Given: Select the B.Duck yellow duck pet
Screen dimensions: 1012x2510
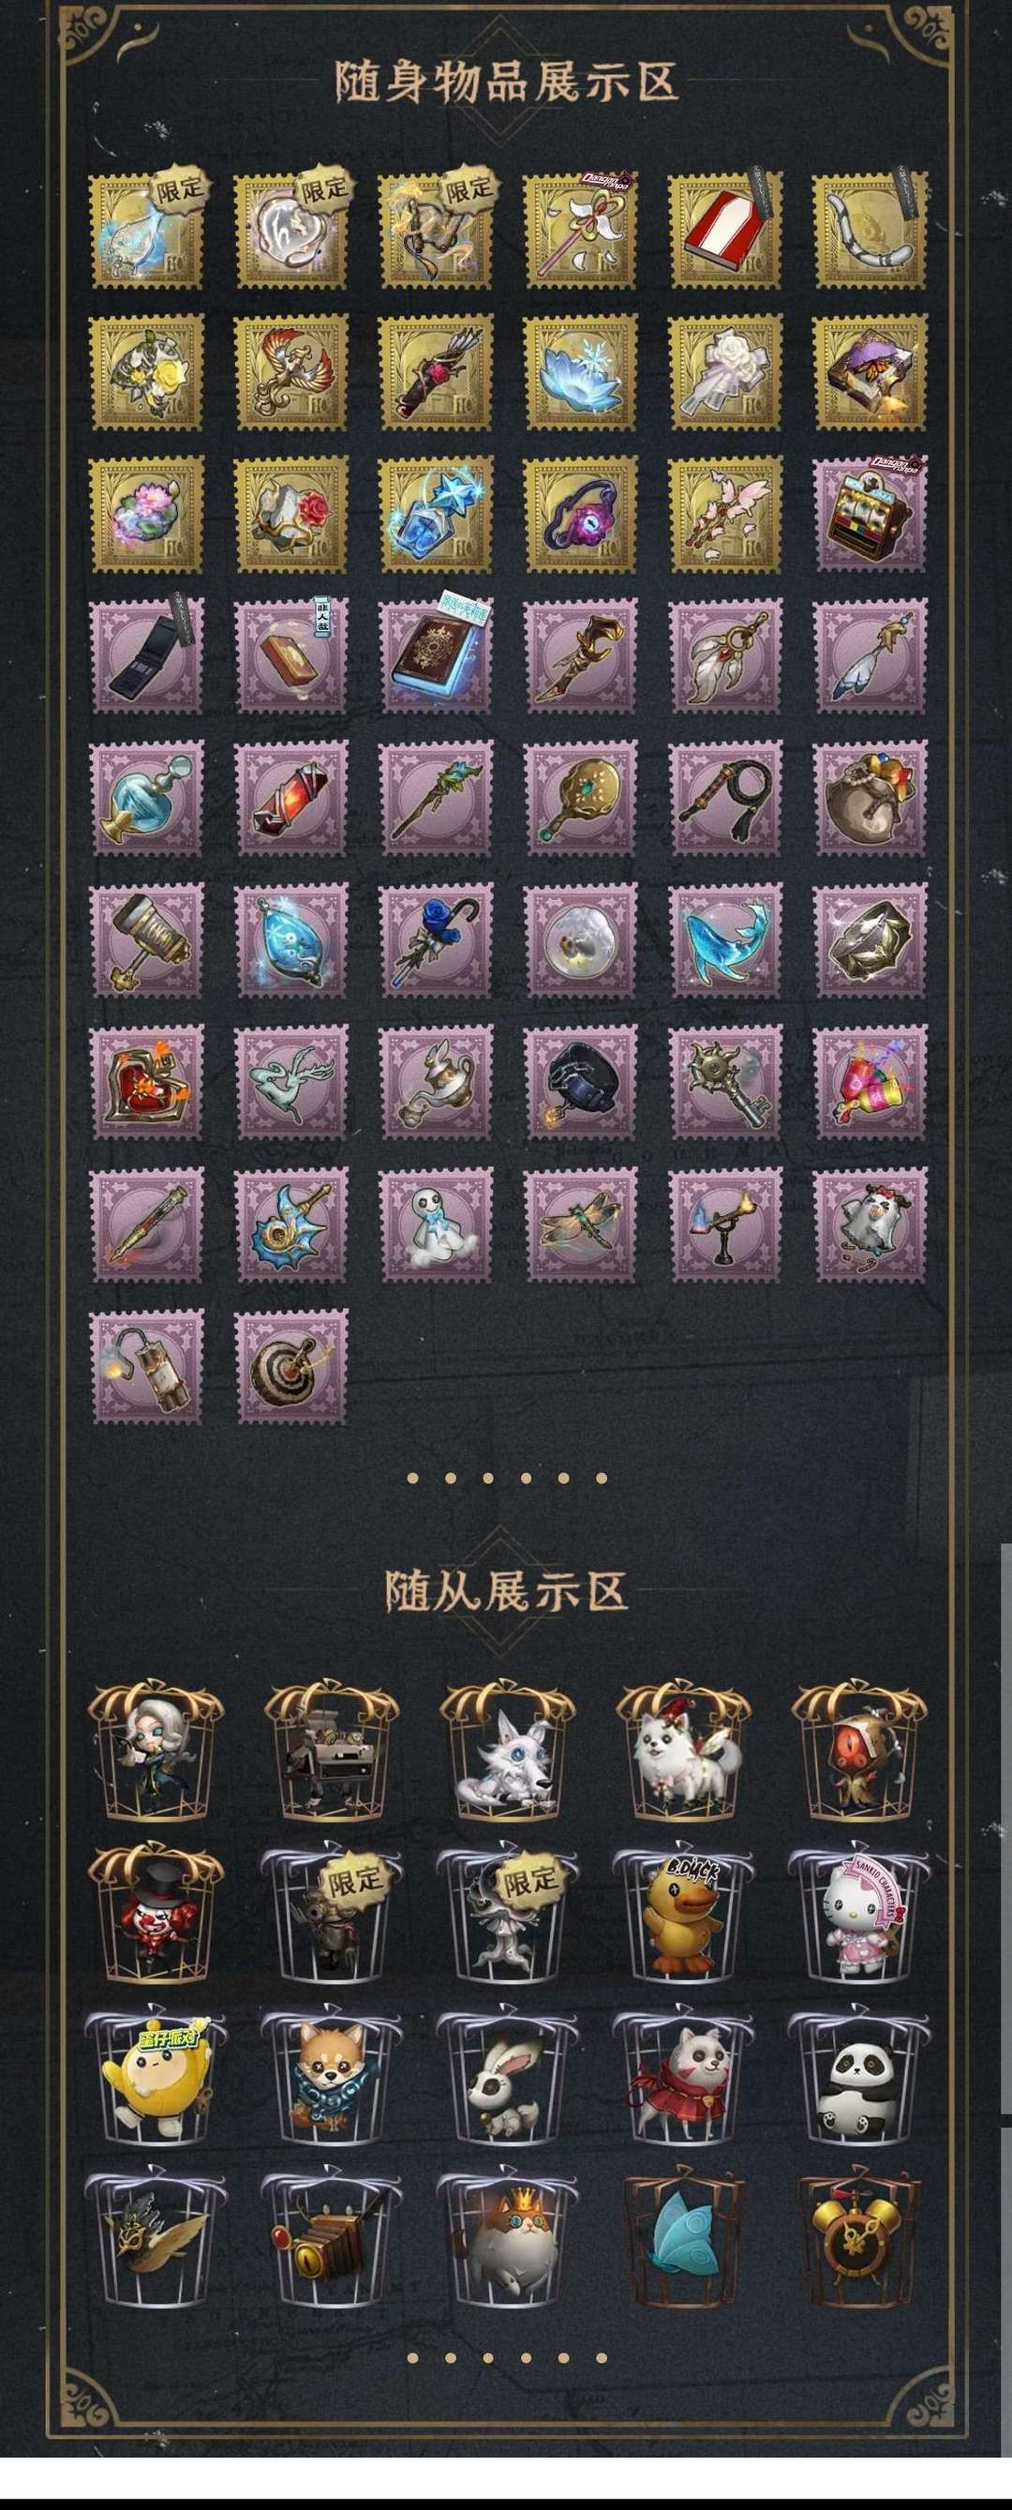Looking at the screenshot, I should (x=683, y=1903).
